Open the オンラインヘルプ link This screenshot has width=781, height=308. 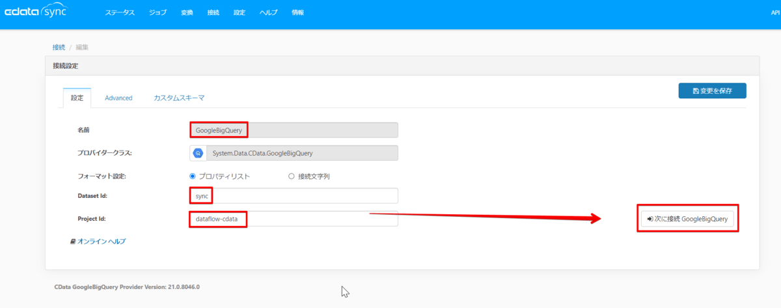[101, 242]
